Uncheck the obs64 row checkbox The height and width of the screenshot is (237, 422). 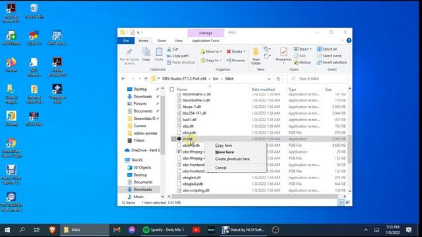tap(173, 139)
